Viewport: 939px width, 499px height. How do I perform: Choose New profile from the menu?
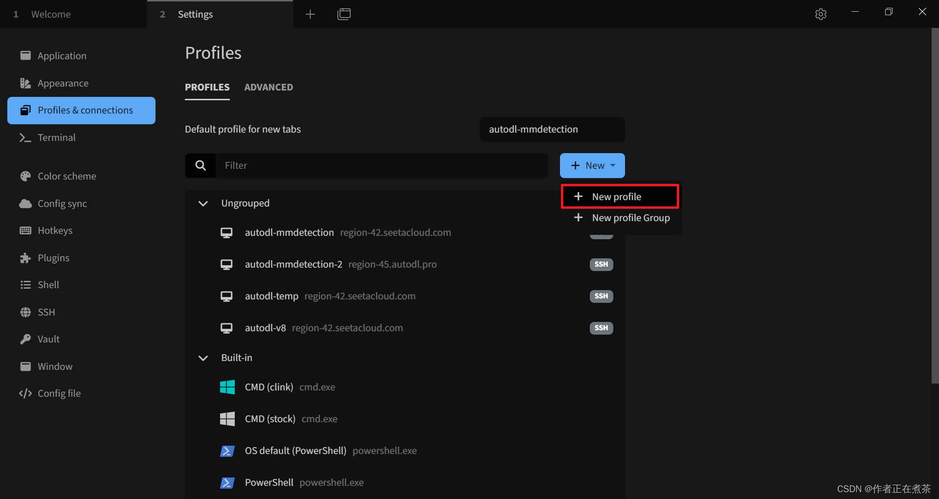pos(620,196)
